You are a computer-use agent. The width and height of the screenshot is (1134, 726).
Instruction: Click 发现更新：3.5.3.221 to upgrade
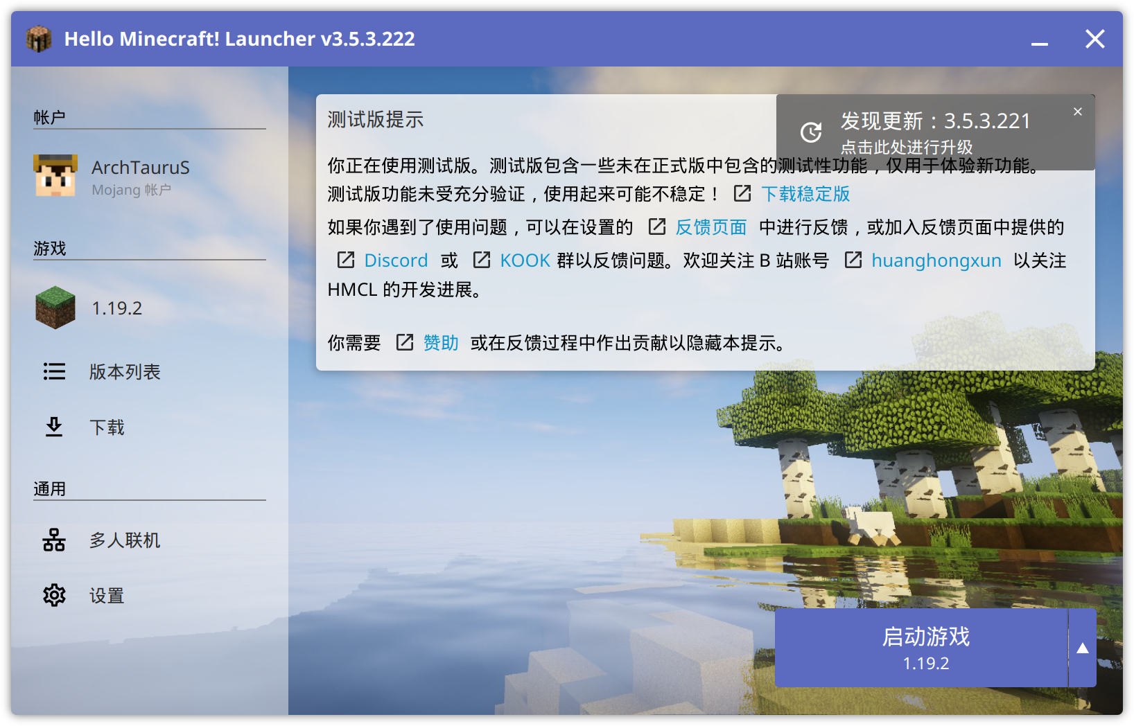[936, 121]
